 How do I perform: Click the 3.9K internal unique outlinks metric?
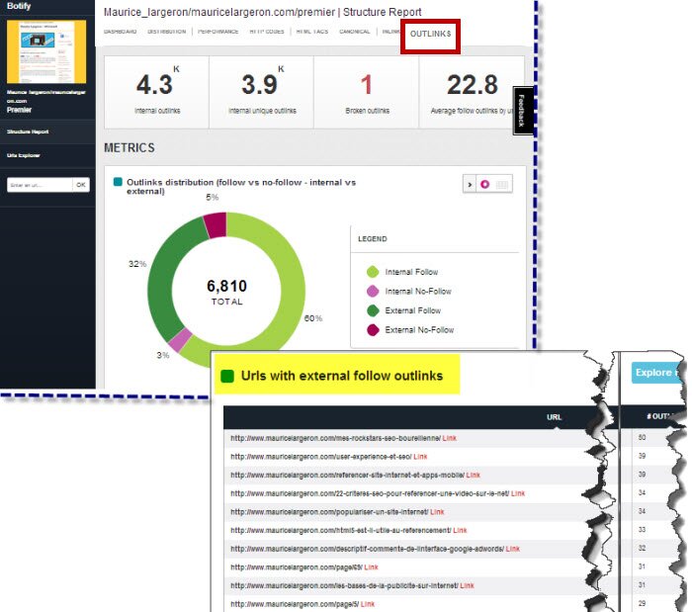click(262, 92)
